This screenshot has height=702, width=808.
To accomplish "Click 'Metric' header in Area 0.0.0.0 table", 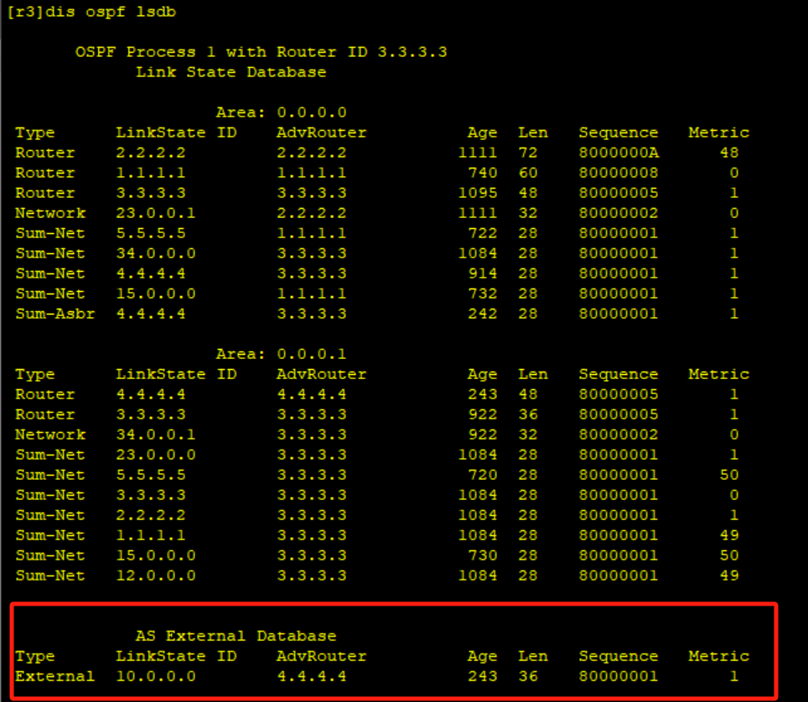I will coord(719,133).
